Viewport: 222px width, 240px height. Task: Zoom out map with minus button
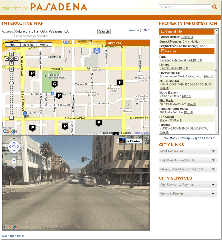pyautogui.click(x=11, y=118)
